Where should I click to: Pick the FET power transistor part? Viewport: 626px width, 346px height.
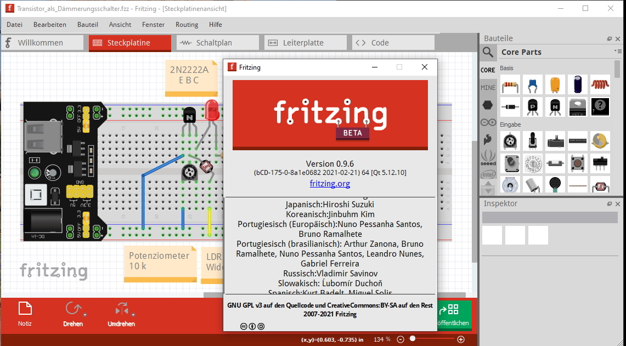[577, 107]
